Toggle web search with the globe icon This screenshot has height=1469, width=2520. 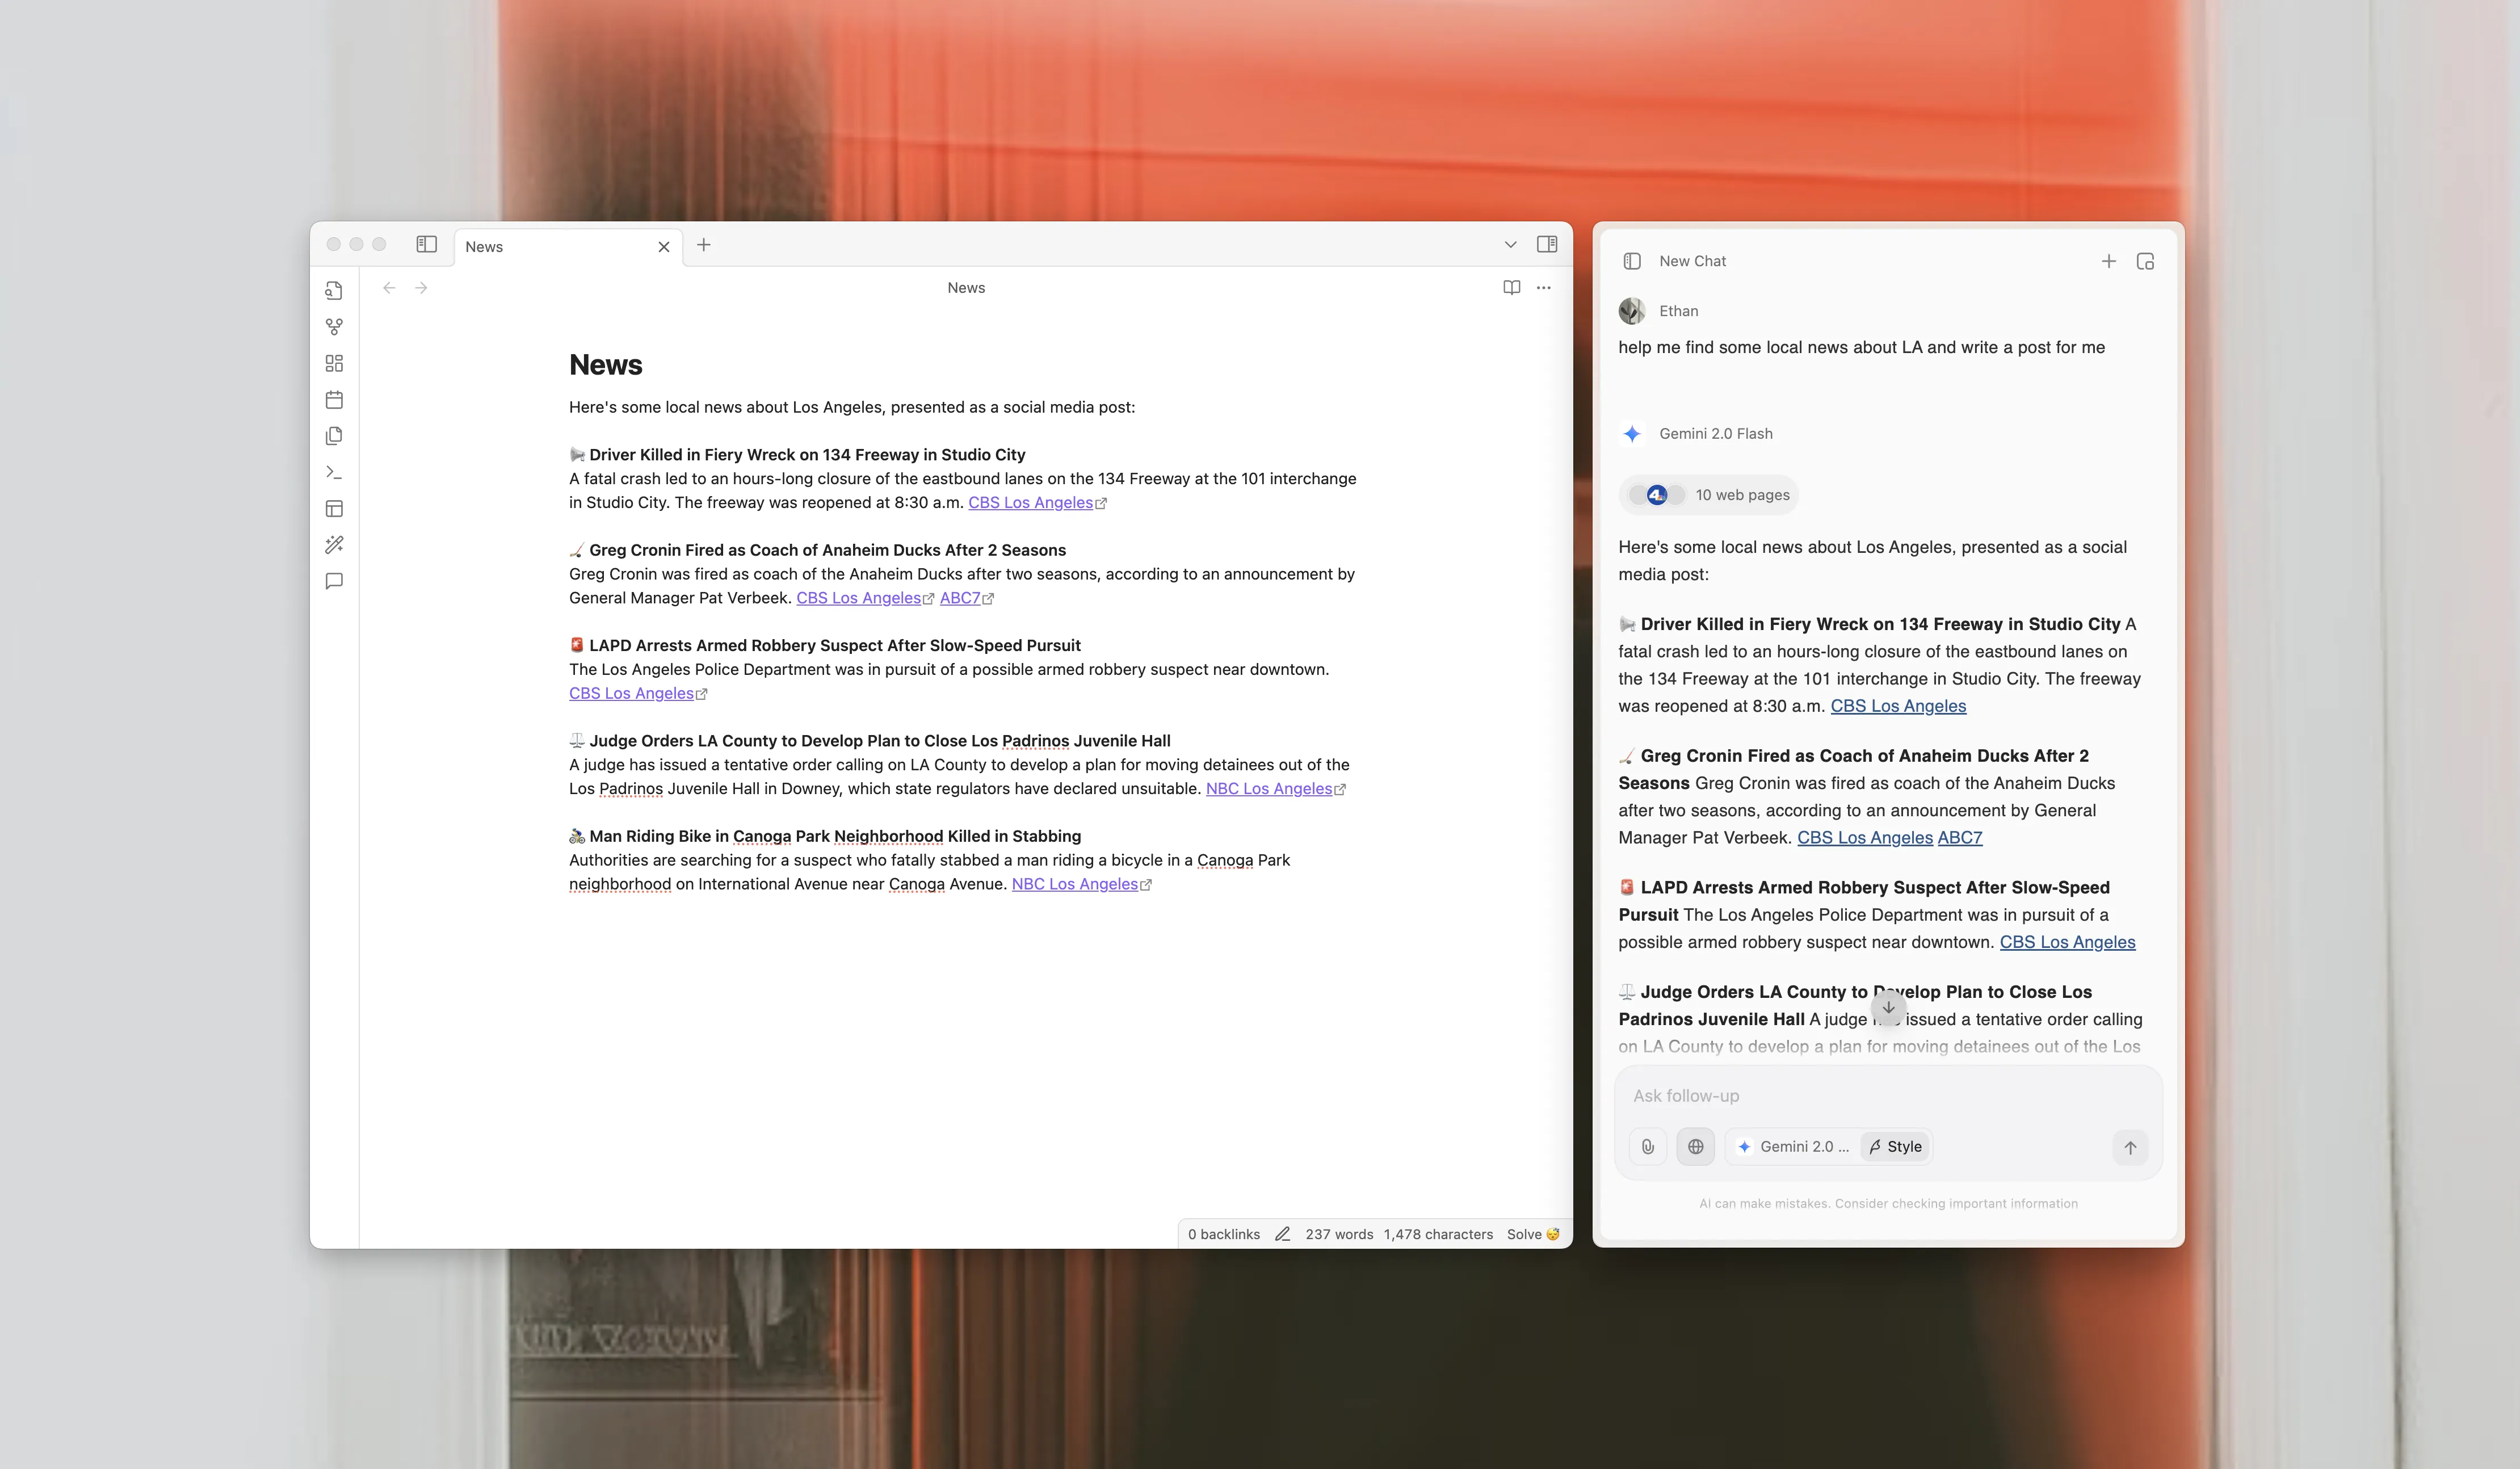click(1695, 1147)
